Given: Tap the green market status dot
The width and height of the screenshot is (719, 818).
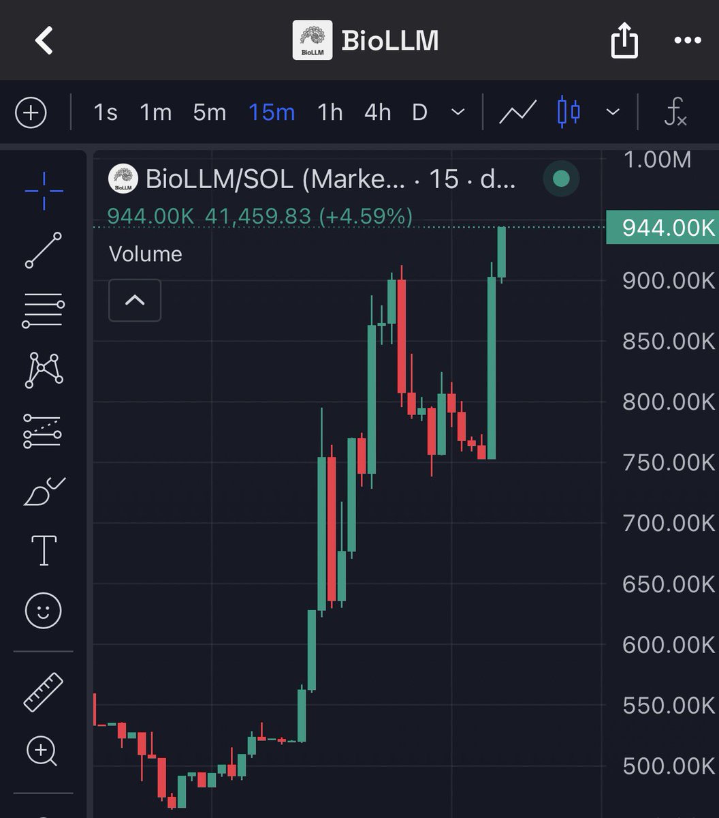Looking at the screenshot, I should 561,179.
